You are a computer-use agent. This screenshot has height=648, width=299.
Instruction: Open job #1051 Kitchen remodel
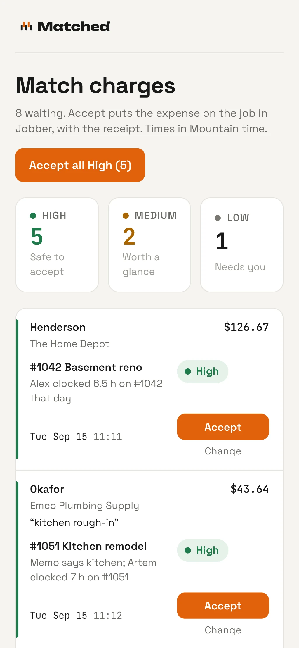click(88, 546)
